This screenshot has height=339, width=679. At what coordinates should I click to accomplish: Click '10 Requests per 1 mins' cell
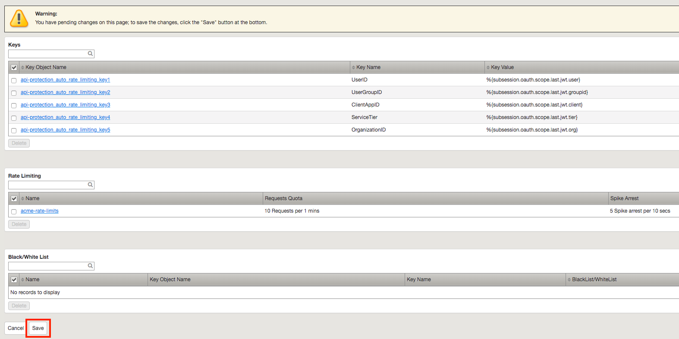tap(292, 211)
